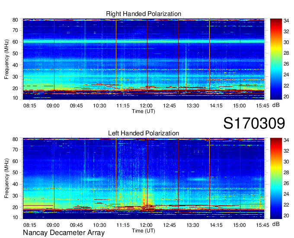Click the 09:00 tick label on the upper time axis
Image resolution: width=294 pixels, height=238 pixels.
pyautogui.click(x=53, y=106)
